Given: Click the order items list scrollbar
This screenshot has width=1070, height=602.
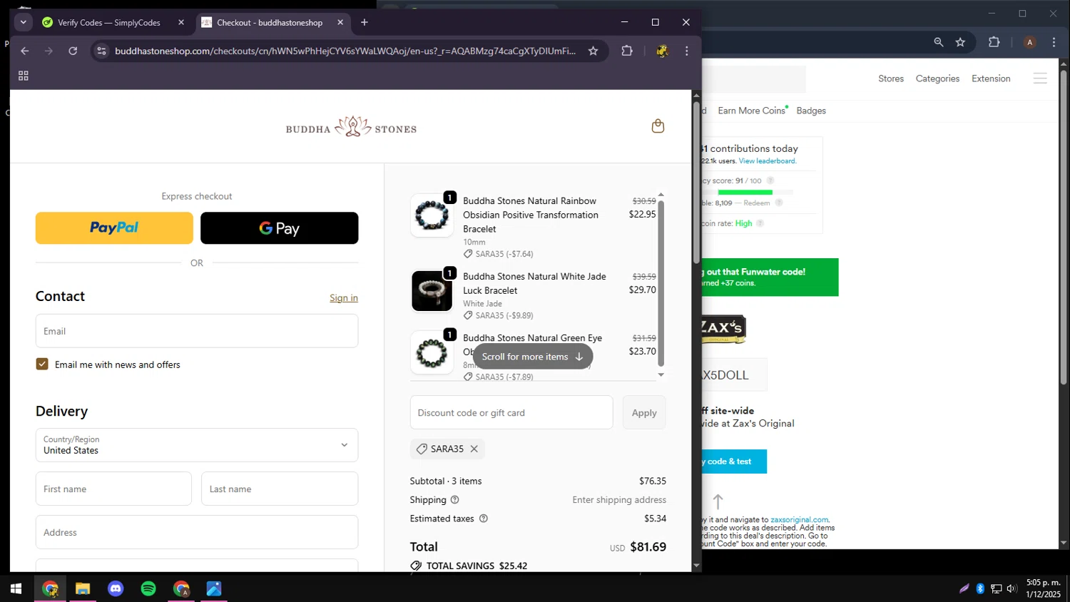Looking at the screenshot, I should pyautogui.click(x=661, y=283).
